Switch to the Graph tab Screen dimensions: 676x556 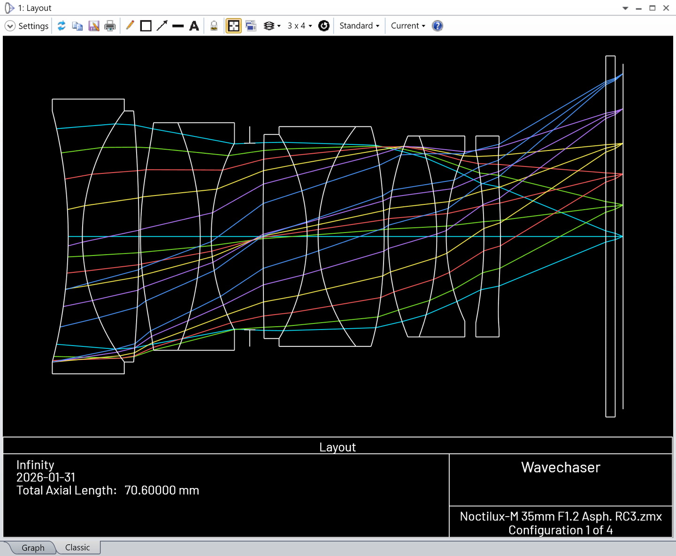point(33,548)
